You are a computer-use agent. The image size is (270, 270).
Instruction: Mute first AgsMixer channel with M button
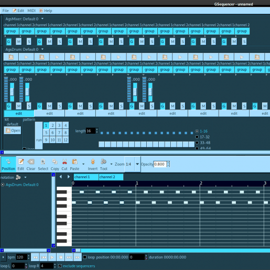pyautogui.click(x=19, y=41)
